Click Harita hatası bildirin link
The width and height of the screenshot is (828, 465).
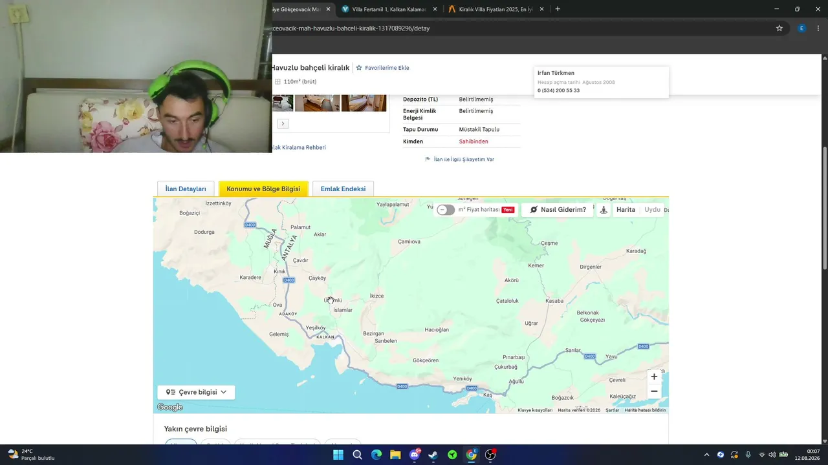click(x=645, y=410)
